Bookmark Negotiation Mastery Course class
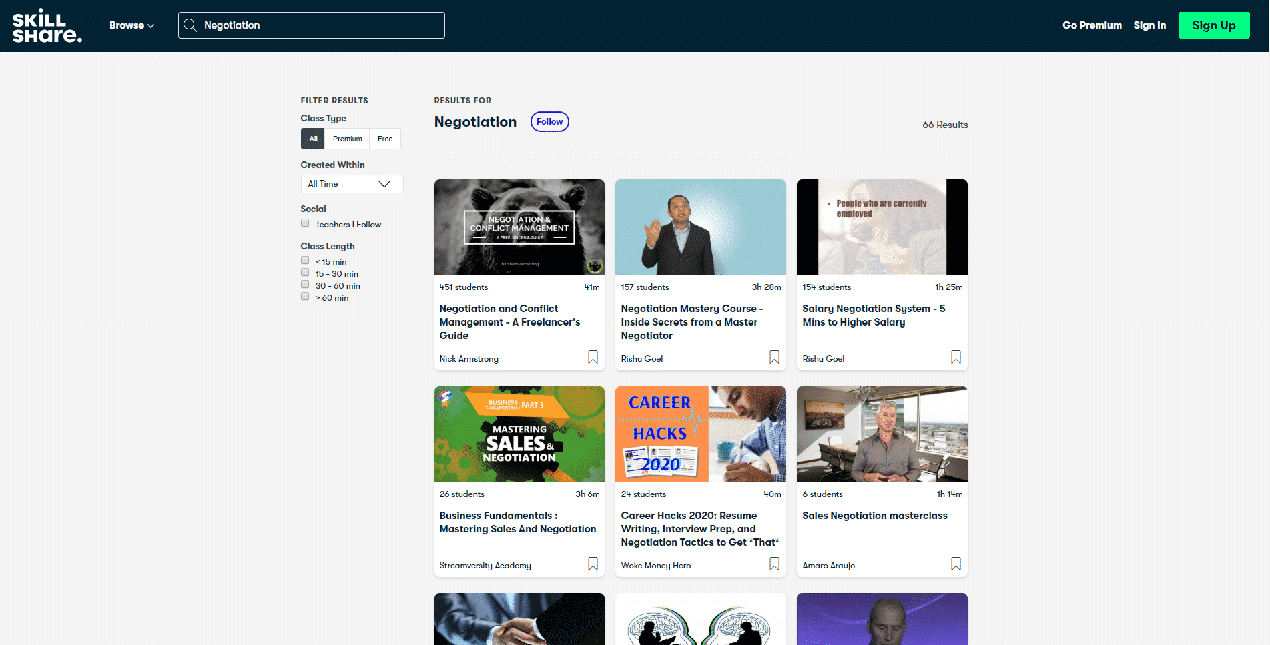Viewport: 1270px width, 645px height. coord(774,358)
